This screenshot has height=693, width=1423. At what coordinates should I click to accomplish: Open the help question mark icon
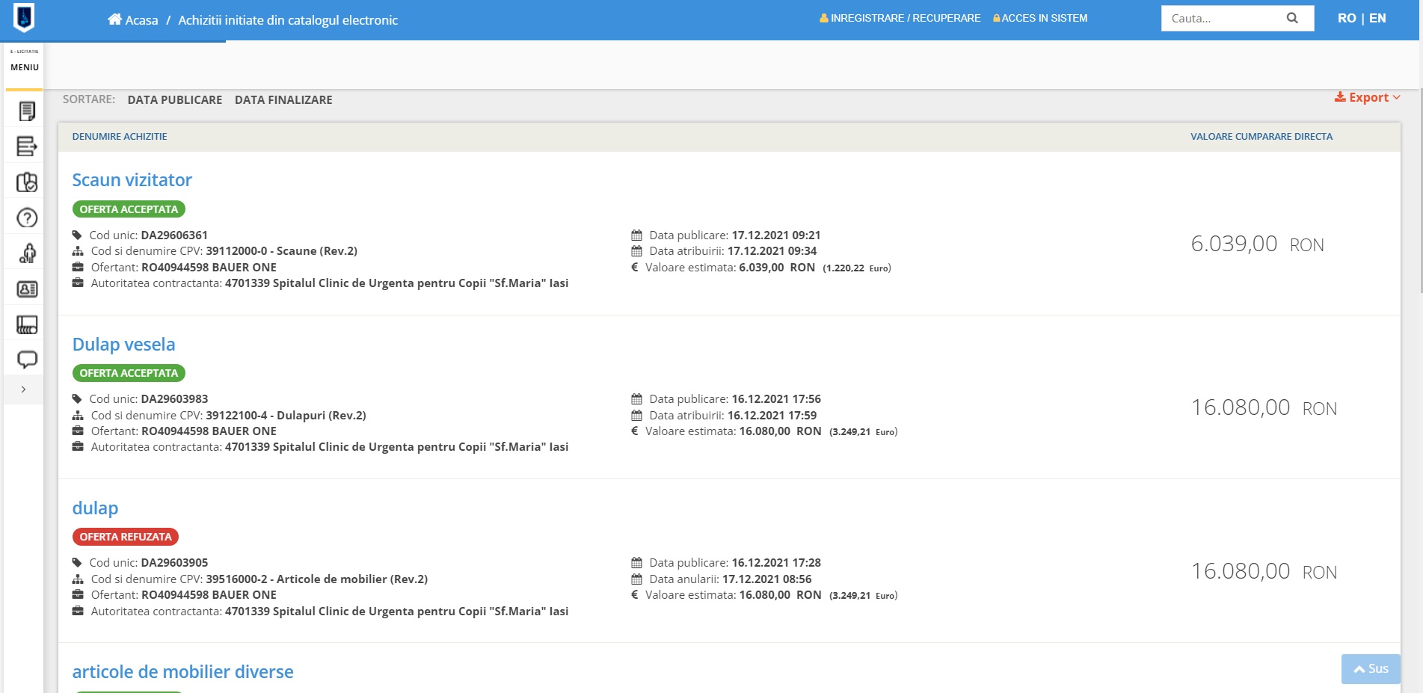(x=27, y=218)
